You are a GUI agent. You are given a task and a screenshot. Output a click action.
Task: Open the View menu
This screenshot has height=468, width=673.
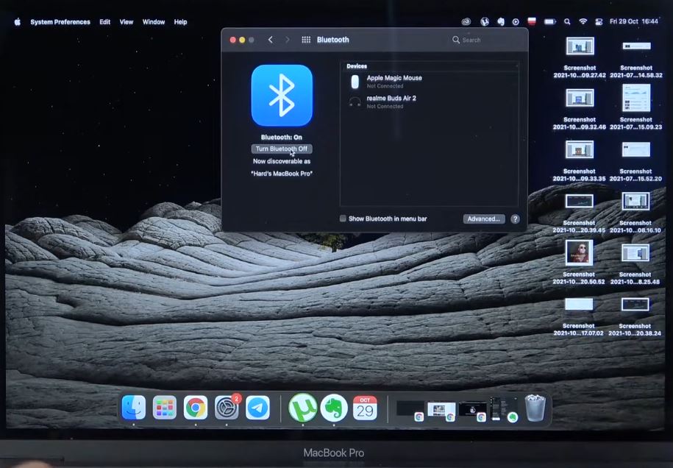click(x=127, y=22)
